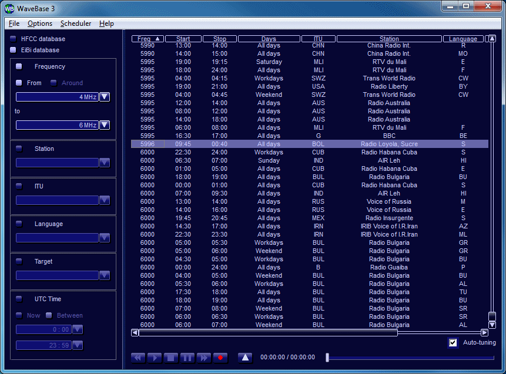Open the Scheduler menu

76,23
